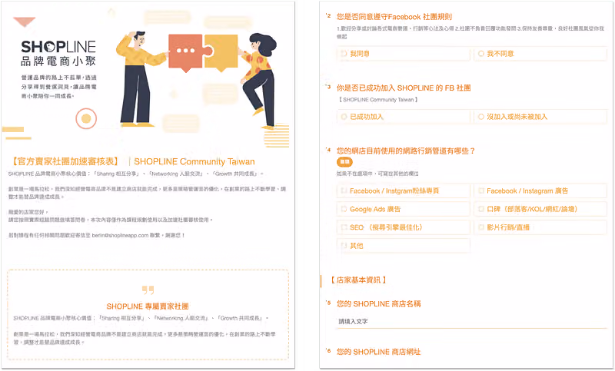Check Facebook / Instagram 廣告 checkbox
The width and height of the screenshot is (615, 371).
click(x=540, y=190)
